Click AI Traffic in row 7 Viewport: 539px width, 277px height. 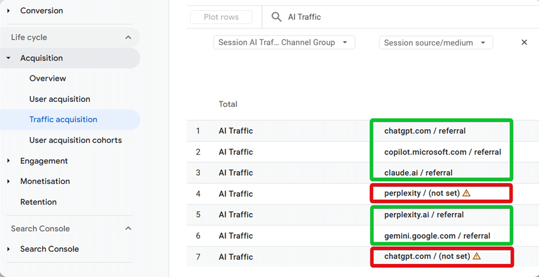[x=235, y=257]
